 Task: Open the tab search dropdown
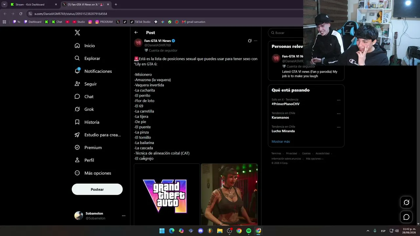click(4, 5)
